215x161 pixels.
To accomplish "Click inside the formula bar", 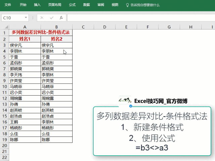I will [141, 18].
